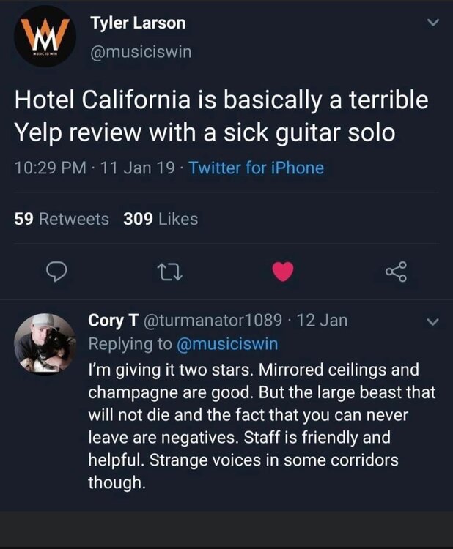The width and height of the screenshot is (453, 549).
Task: Open Tyler Larson's profile from display name
Action: (x=138, y=23)
